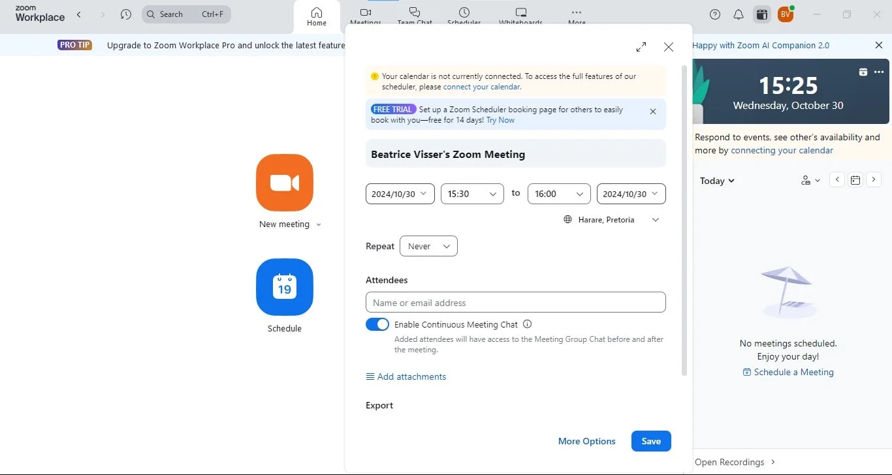Click the PRO TIP badge
Viewport: 892px width, 475px height.
75,45
